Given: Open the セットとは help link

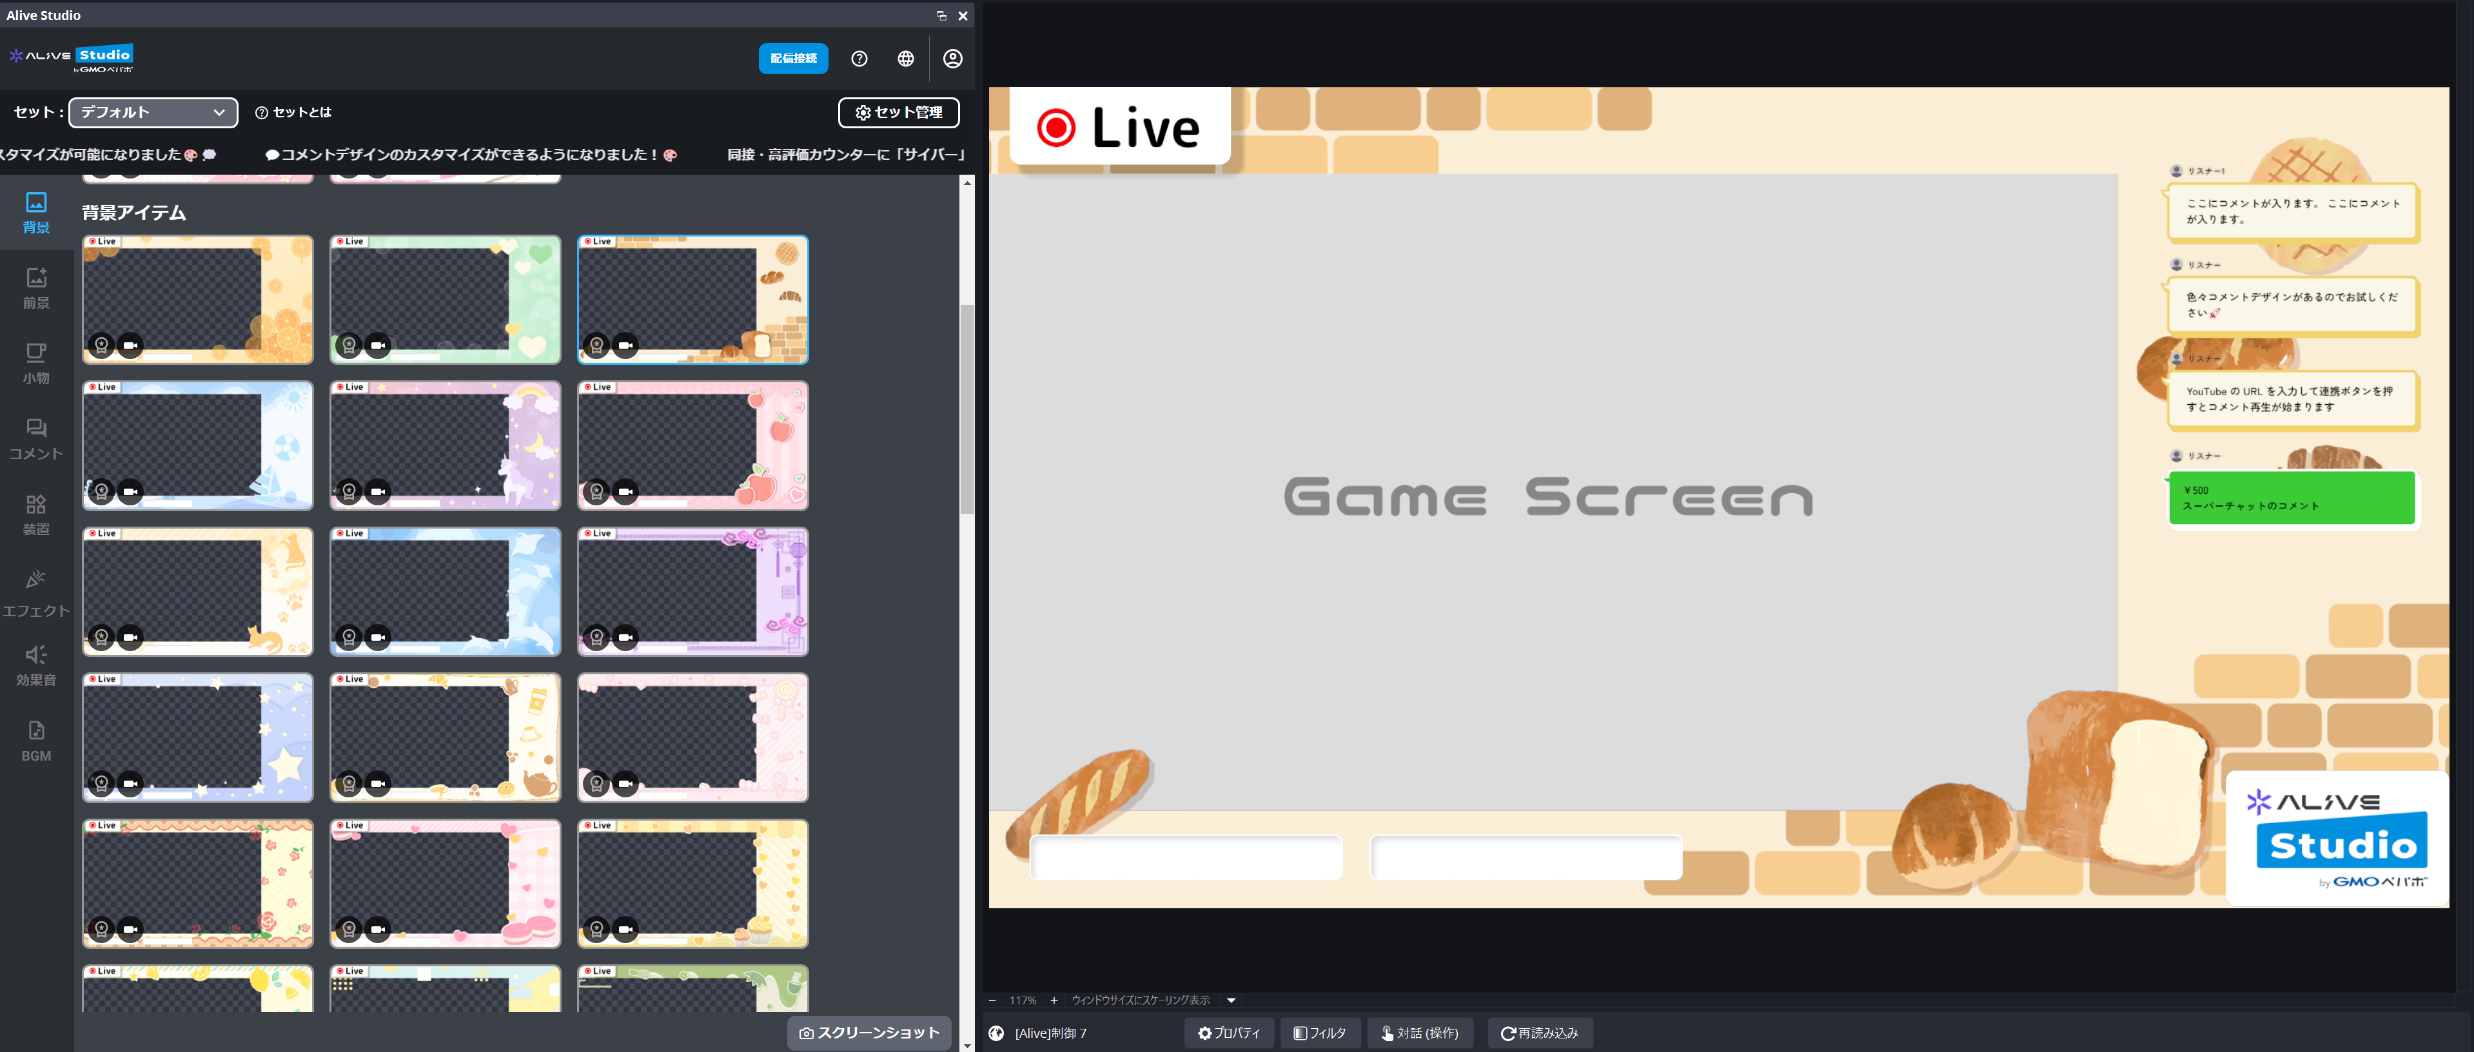Looking at the screenshot, I should tap(293, 112).
